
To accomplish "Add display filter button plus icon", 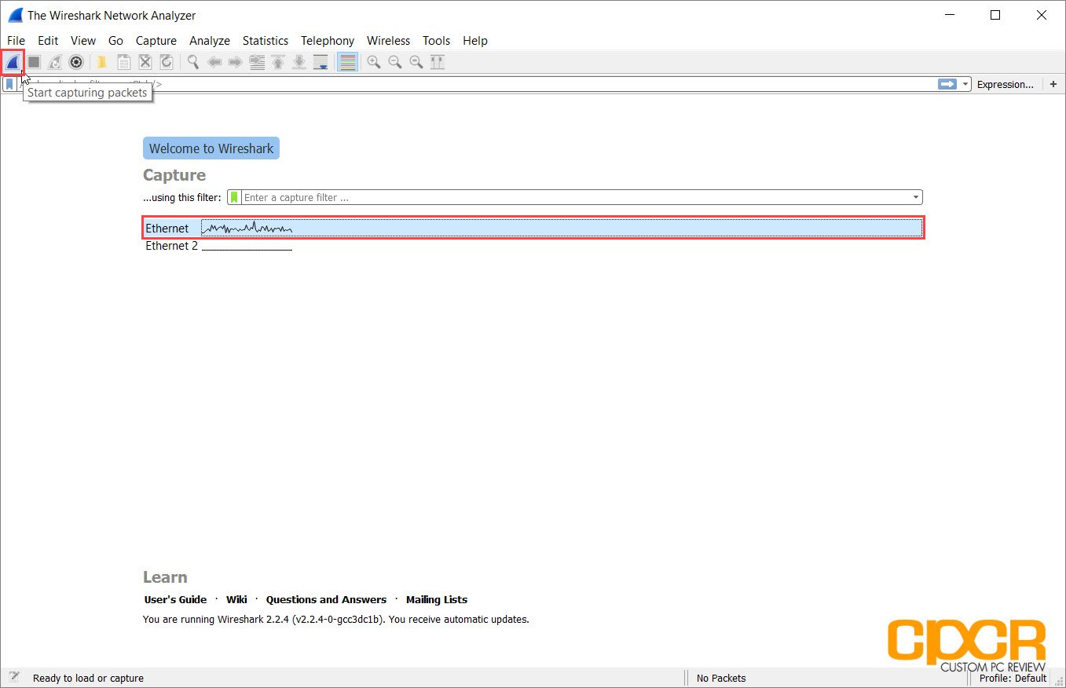I will pos(1053,84).
